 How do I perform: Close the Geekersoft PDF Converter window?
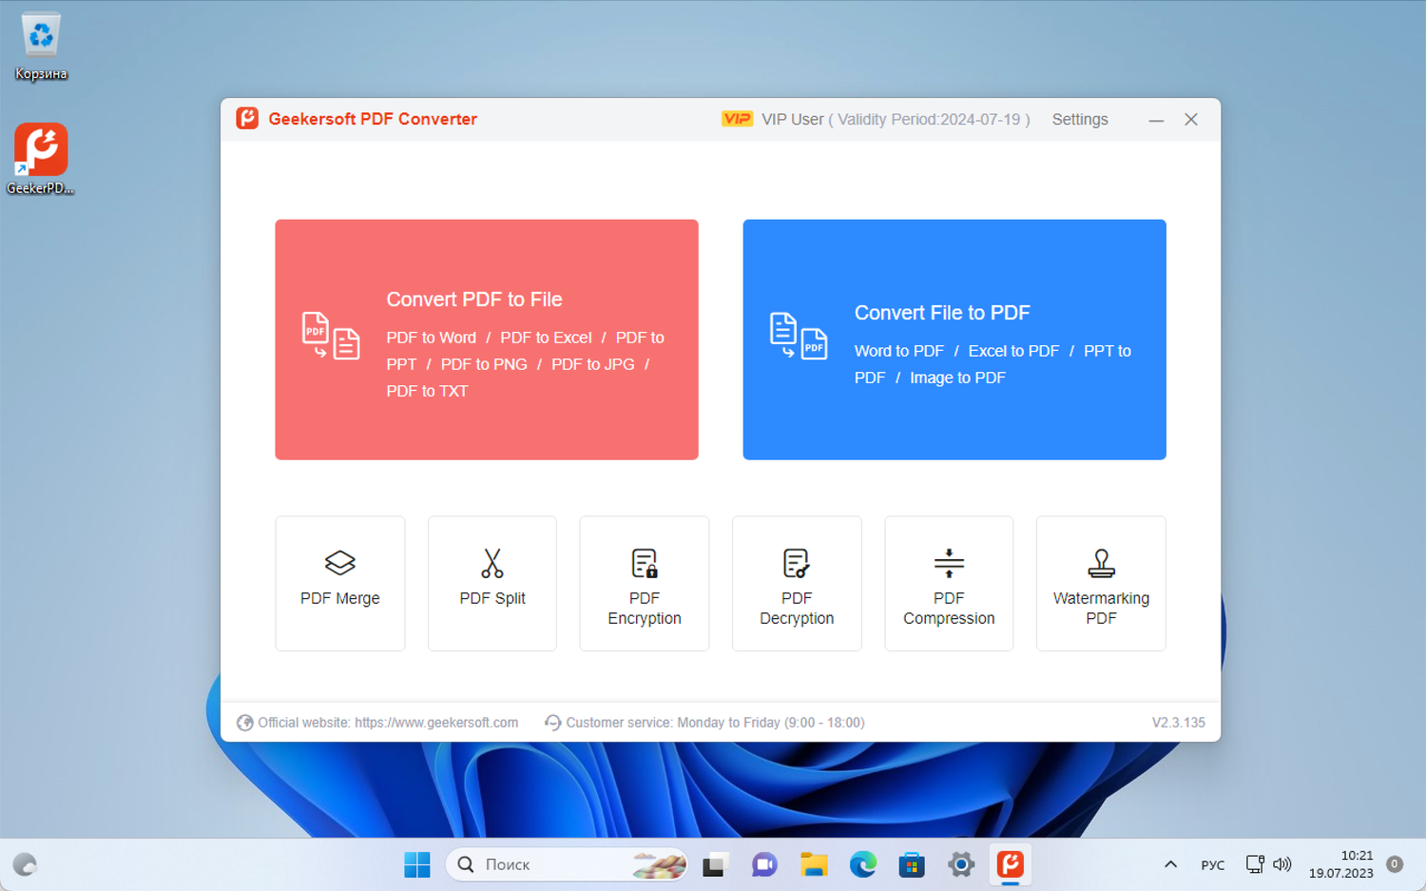pos(1191,120)
